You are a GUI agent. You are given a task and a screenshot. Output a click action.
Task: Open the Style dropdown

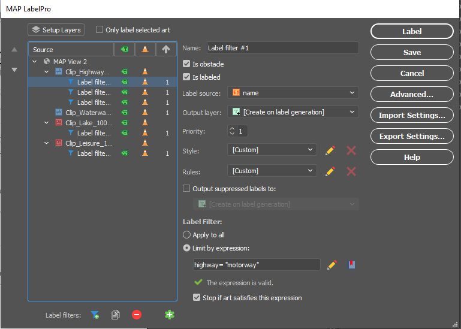pos(272,150)
